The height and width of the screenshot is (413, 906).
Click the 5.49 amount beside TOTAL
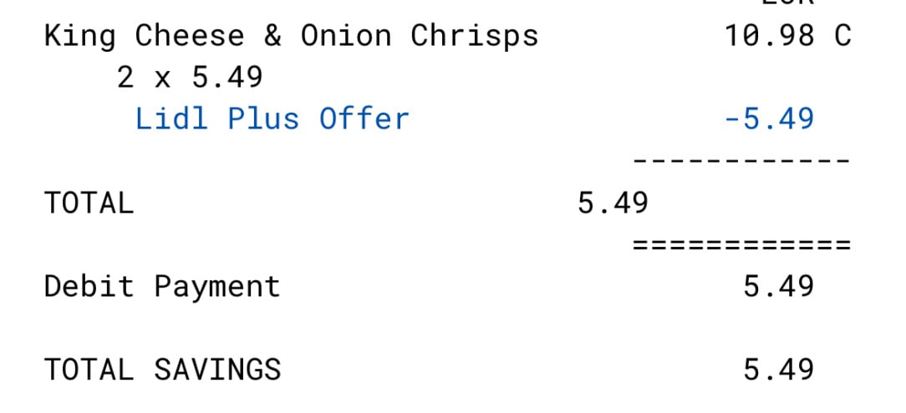613,203
